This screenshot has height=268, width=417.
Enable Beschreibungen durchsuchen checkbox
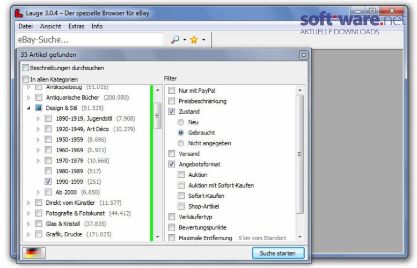click(x=26, y=68)
